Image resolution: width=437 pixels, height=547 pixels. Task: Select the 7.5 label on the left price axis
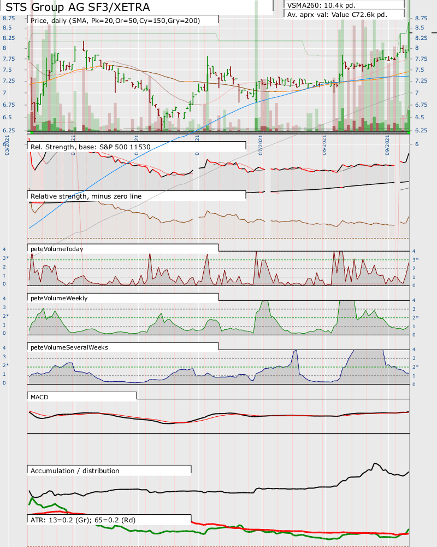(7, 69)
